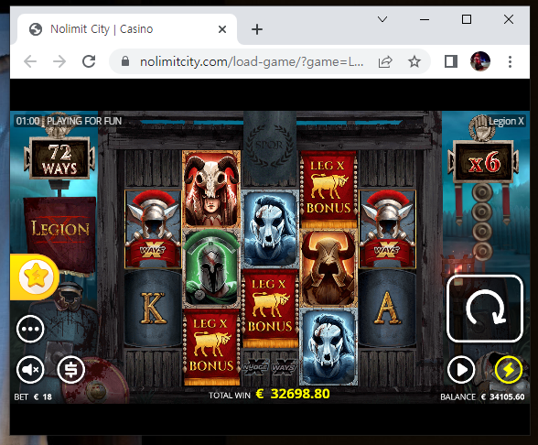Click the xNudge logo below the reels
538x445 pixels.
(x=255, y=367)
